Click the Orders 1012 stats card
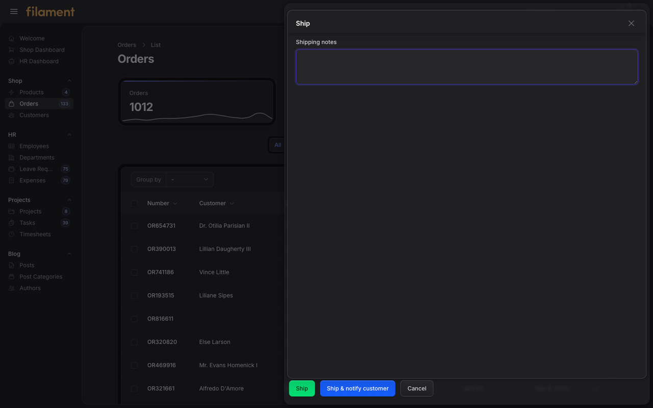The height and width of the screenshot is (408, 653). coord(197,101)
